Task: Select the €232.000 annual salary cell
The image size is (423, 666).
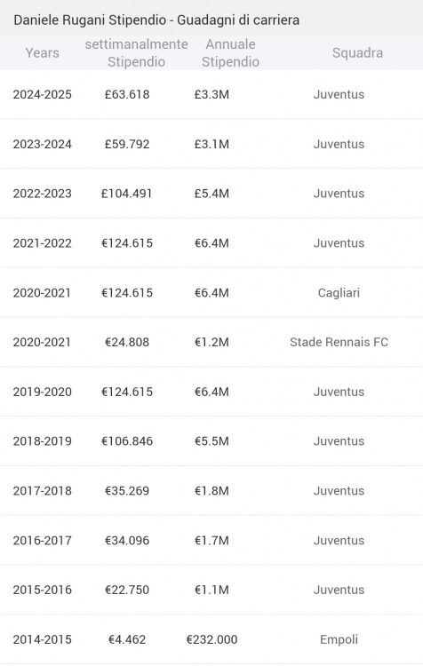Action: (x=211, y=639)
